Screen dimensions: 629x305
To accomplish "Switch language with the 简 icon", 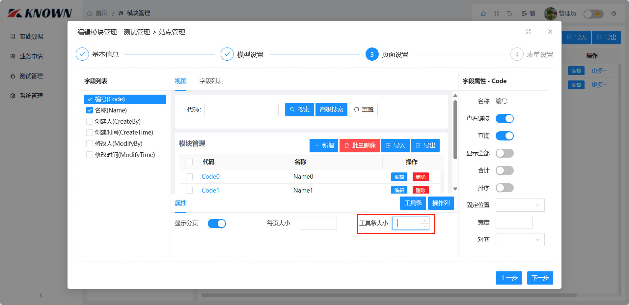I will 529,14.
